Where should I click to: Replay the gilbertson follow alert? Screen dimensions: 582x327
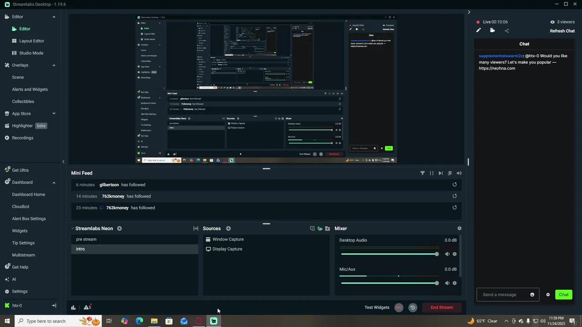pyautogui.click(x=454, y=185)
